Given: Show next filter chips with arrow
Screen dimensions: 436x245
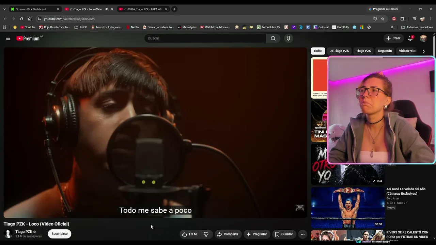Looking at the screenshot, I should [423, 51].
